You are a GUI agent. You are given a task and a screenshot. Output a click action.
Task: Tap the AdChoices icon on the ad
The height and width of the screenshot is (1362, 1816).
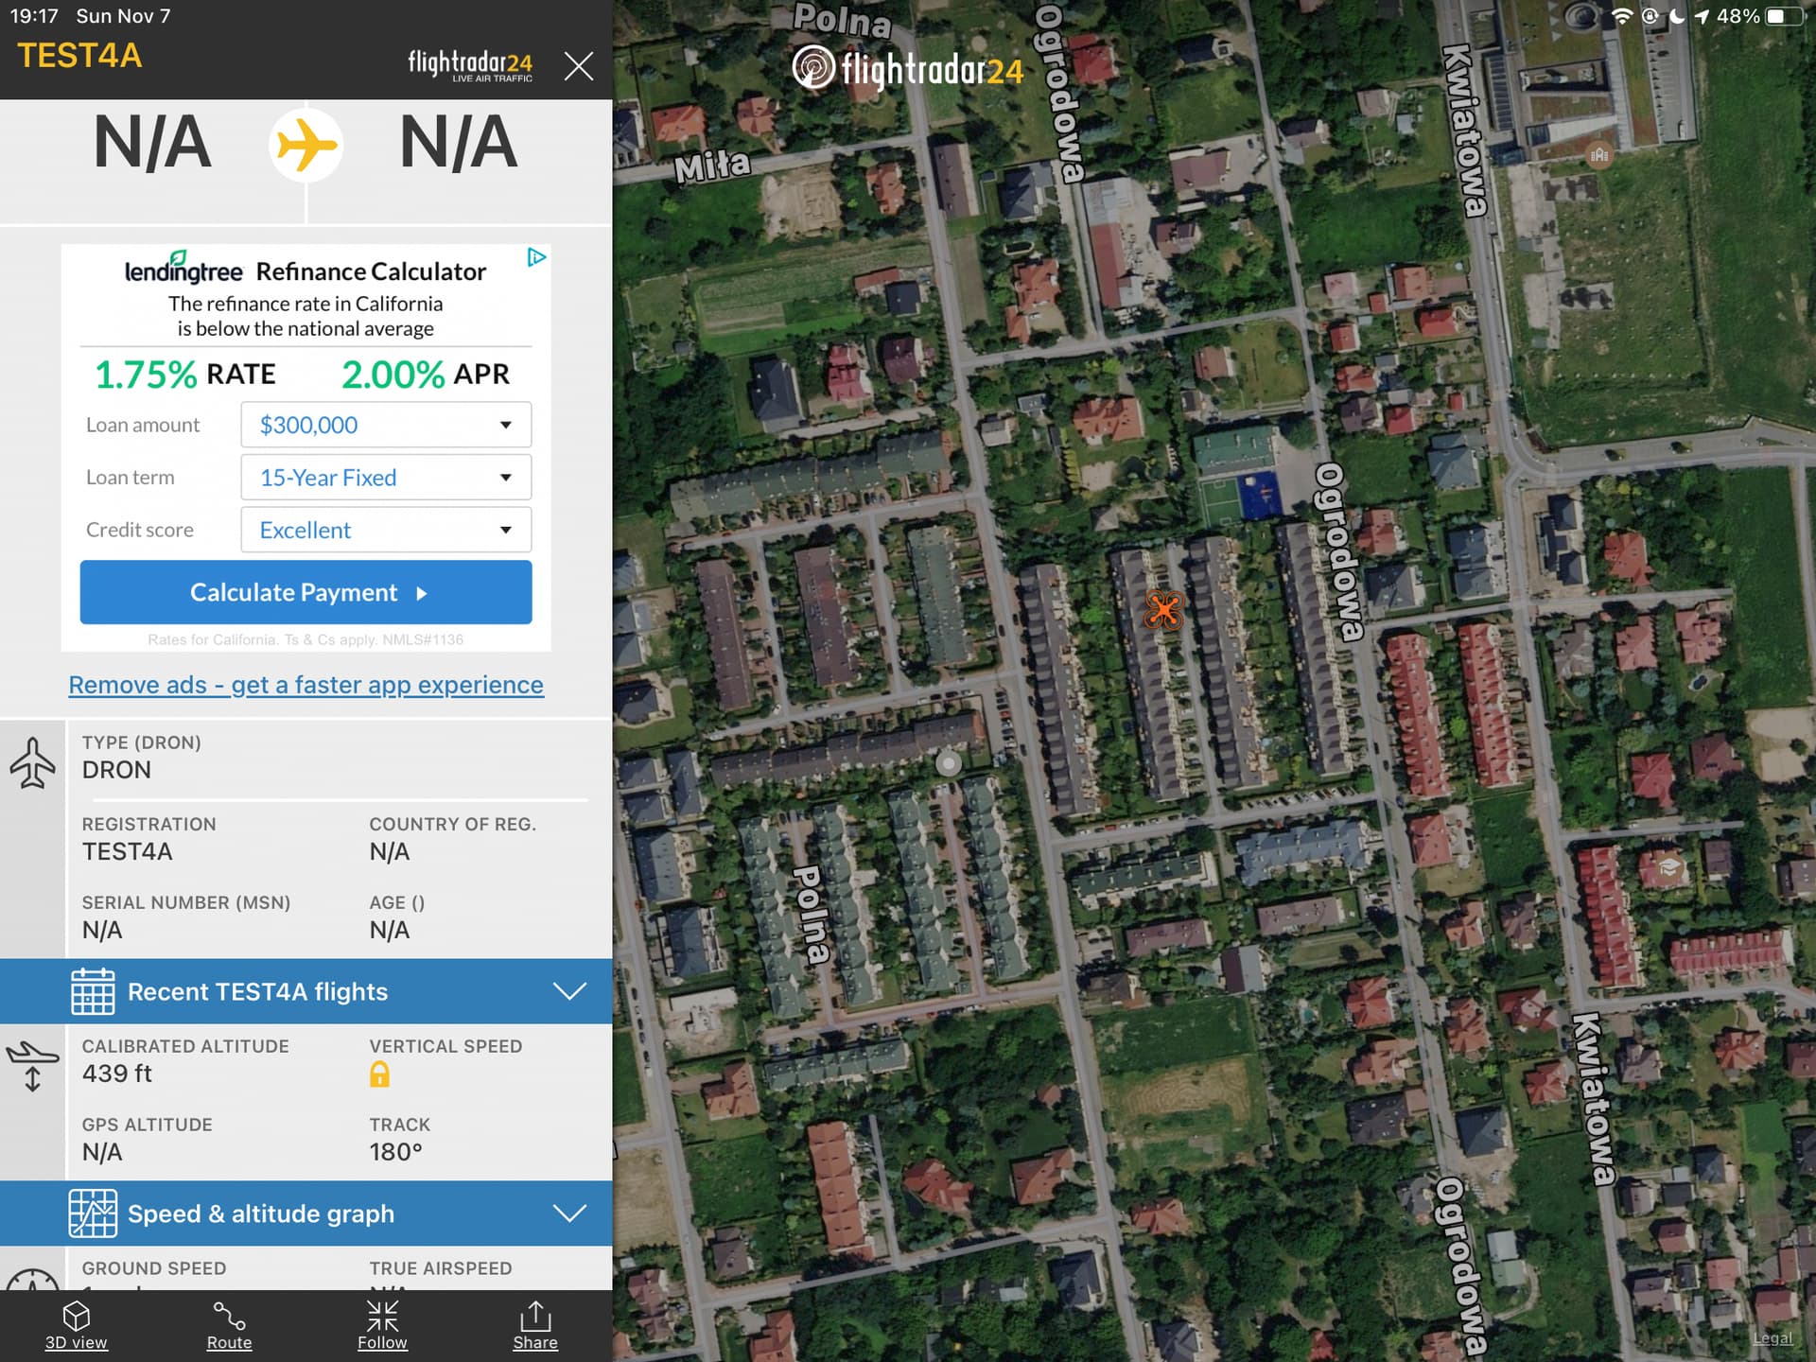pyautogui.click(x=536, y=257)
